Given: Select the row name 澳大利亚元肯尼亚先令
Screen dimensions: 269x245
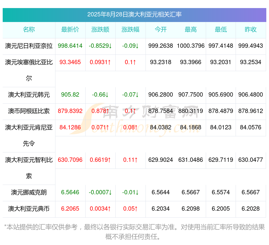Looking at the screenshot, I should coord(29,135).
